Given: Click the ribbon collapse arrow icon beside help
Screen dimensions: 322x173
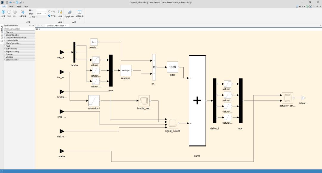Looking at the screenshot, I should tap(310, 6).
